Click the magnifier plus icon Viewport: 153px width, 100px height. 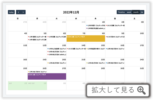pos(141,90)
